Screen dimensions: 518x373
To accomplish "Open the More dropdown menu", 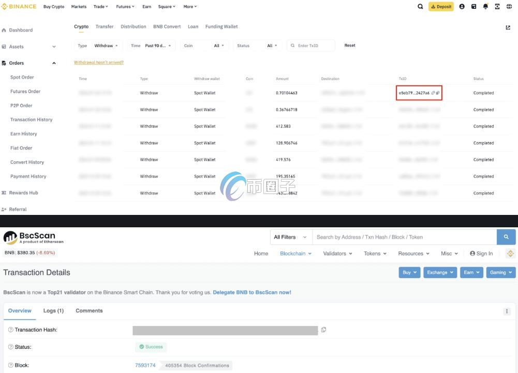I will point(190,7).
